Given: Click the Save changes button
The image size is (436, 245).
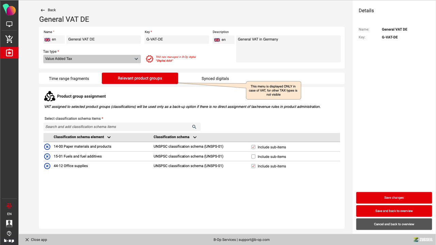Looking at the screenshot, I should click(394, 198).
